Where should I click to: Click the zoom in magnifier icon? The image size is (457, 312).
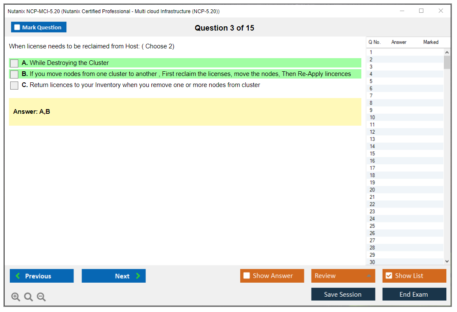(x=16, y=297)
